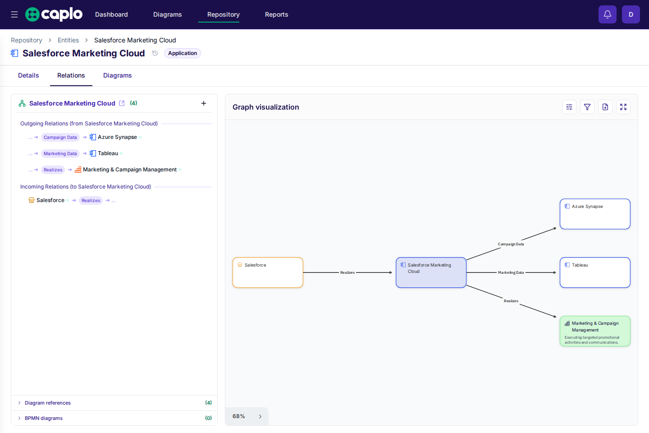Click the Repository breadcrumb link
The image size is (649, 433).
(x=27, y=40)
